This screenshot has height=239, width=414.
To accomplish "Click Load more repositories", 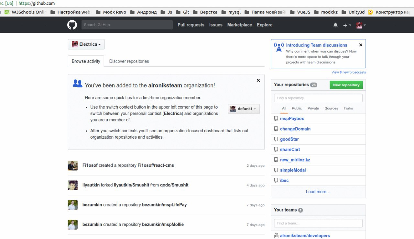I will (x=318, y=192).
